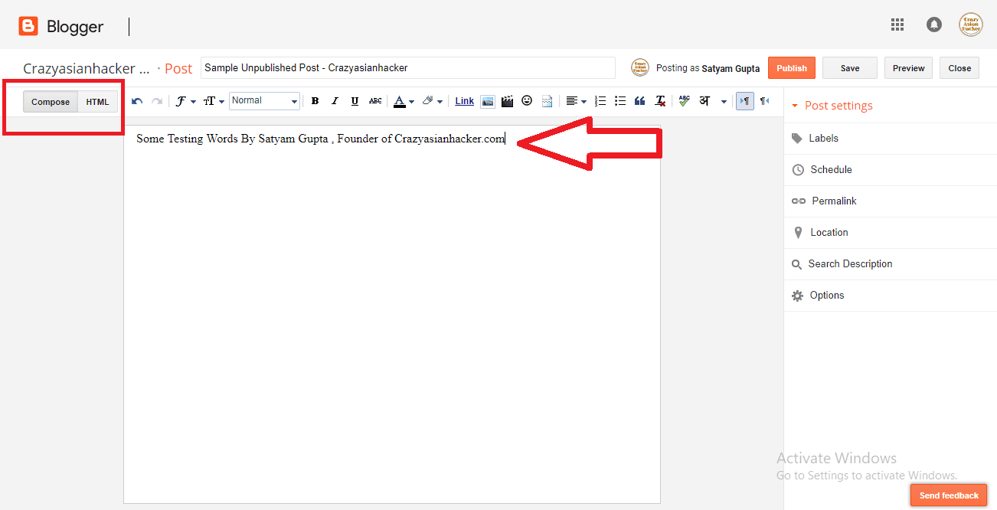Image resolution: width=997 pixels, height=510 pixels.
Task: Insert a quote block
Action: pos(639,100)
